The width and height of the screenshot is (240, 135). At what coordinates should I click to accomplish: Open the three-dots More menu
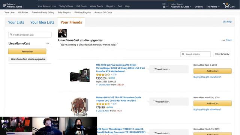tap(223, 40)
